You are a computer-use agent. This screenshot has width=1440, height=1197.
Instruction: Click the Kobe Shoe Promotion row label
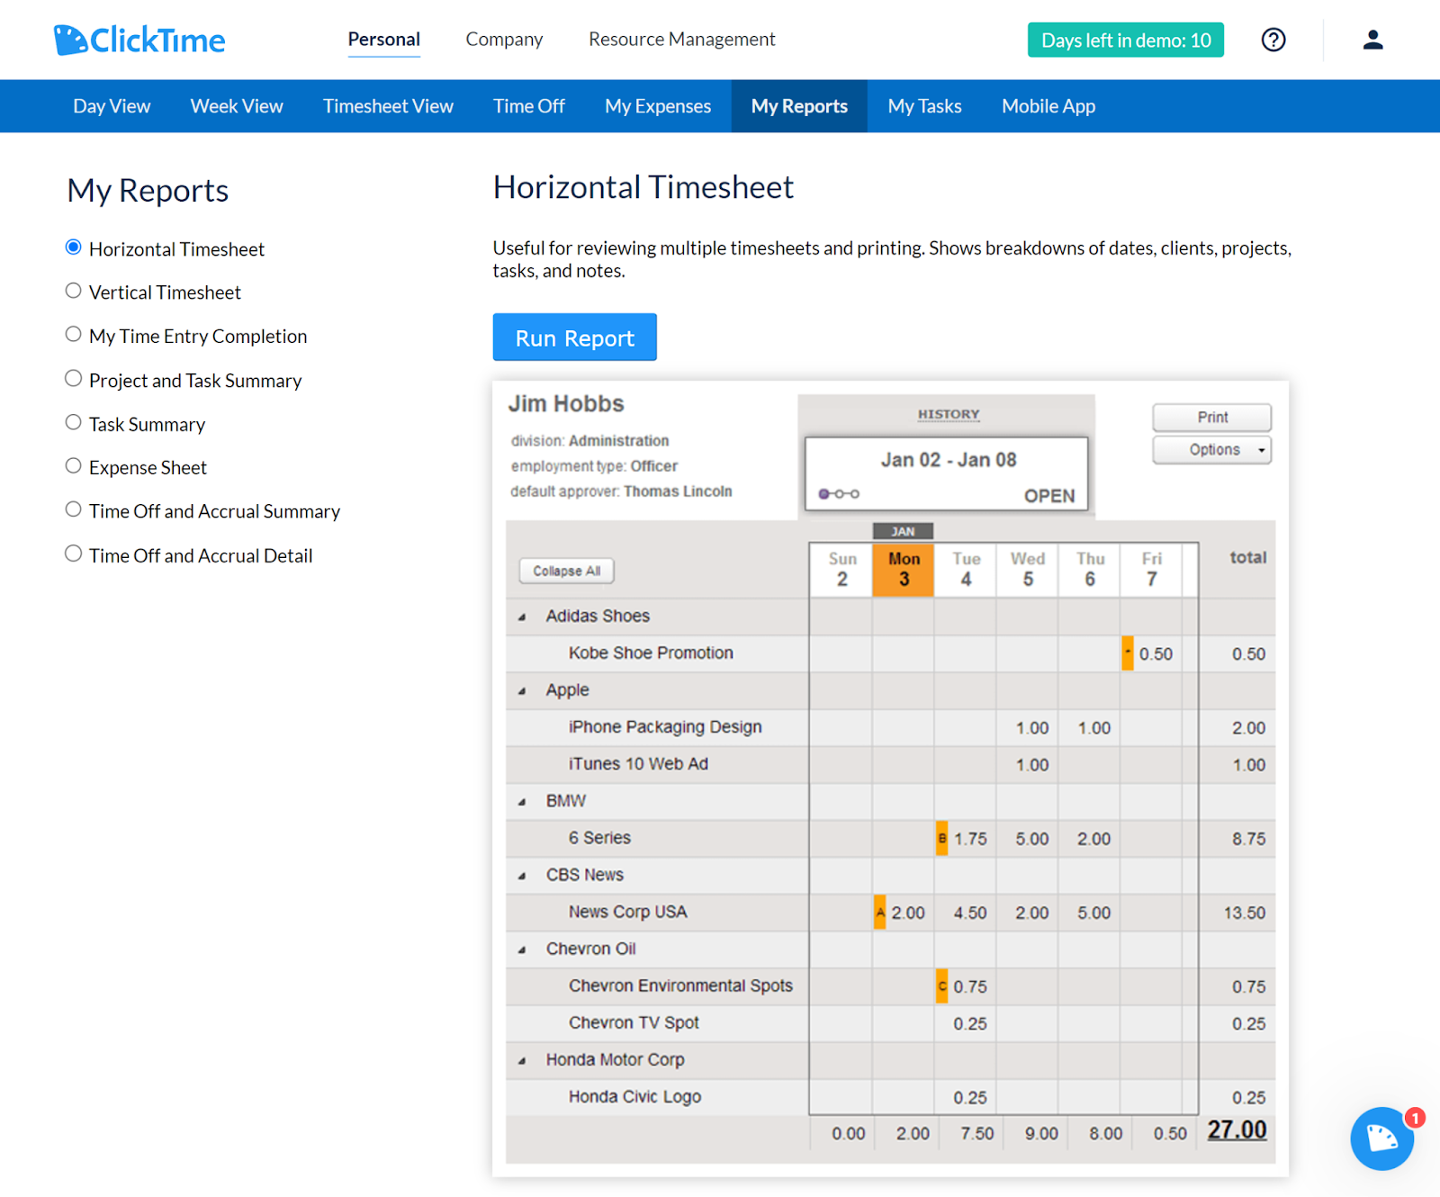(651, 653)
